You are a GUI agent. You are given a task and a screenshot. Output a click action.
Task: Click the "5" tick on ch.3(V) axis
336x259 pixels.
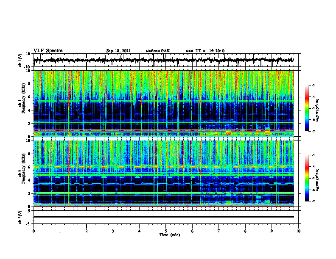(29, 211)
